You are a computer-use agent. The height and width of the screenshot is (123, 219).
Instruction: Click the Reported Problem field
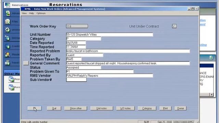click(128, 51)
